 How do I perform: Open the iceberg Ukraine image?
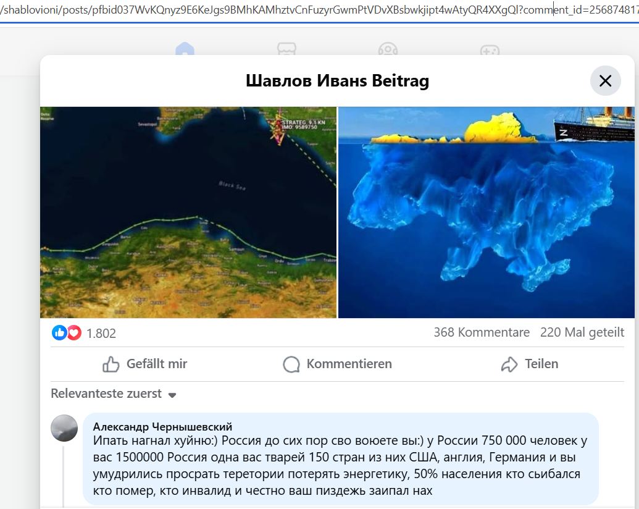click(486, 212)
